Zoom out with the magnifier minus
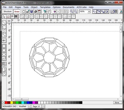Image resolution: width=124 pixels, height=110 pixels. coord(76,12)
